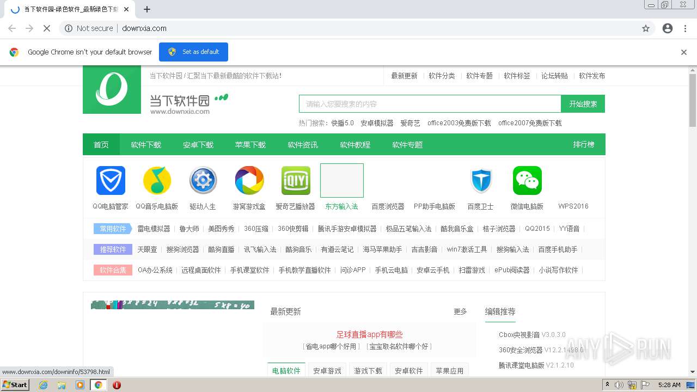Screen dimensions: 697x392
Task: Open the Chrome profile avatar icon
Action: [x=668, y=28]
